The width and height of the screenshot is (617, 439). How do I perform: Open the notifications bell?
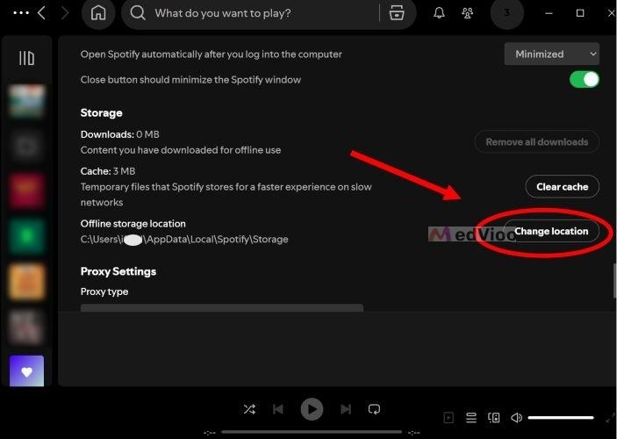click(439, 13)
